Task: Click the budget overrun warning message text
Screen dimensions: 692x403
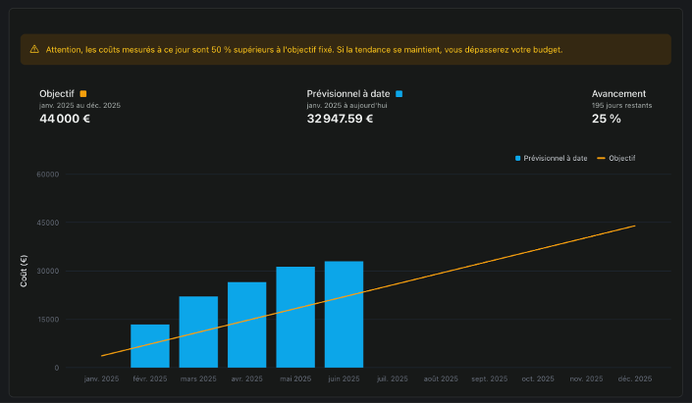Action: (x=304, y=49)
